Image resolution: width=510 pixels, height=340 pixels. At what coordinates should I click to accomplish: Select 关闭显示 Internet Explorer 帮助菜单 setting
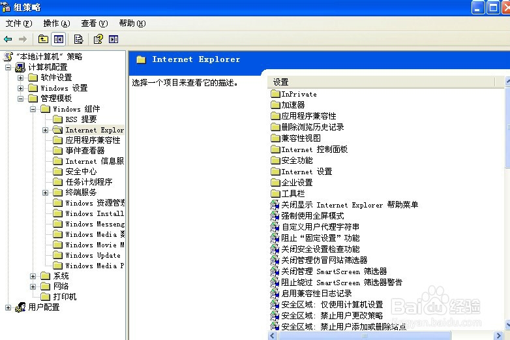pos(350,205)
